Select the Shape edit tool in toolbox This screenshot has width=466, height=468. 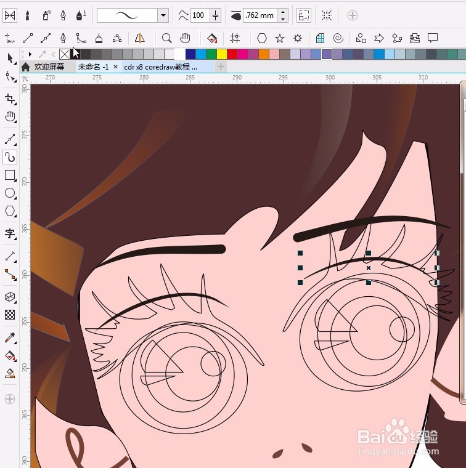click(x=10, y=76)
